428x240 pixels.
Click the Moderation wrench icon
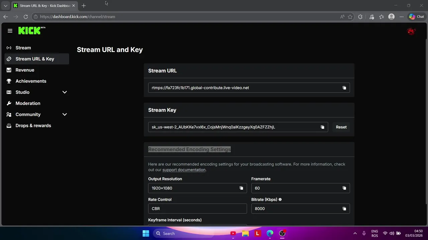tap(9, 103)
